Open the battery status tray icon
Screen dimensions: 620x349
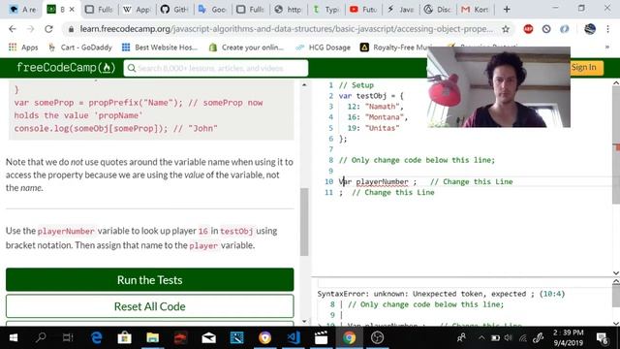click(x=495, y=338)
